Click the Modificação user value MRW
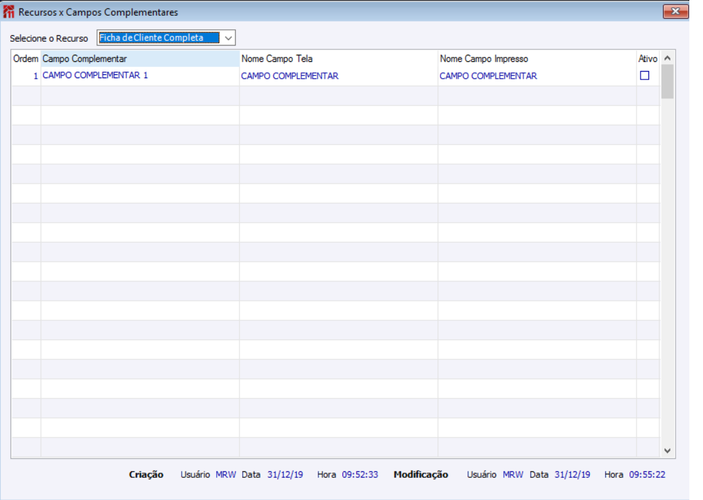This screenshot has height=500, width=703. point(513,475)
